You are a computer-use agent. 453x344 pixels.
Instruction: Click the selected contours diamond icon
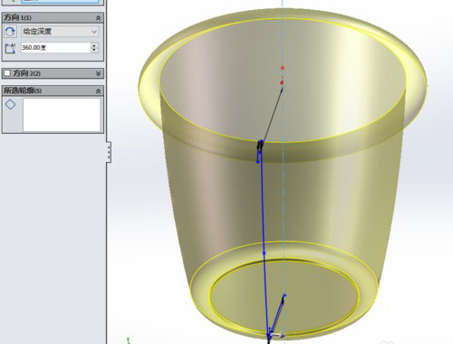pyautogui.click(x=10, y=105)
